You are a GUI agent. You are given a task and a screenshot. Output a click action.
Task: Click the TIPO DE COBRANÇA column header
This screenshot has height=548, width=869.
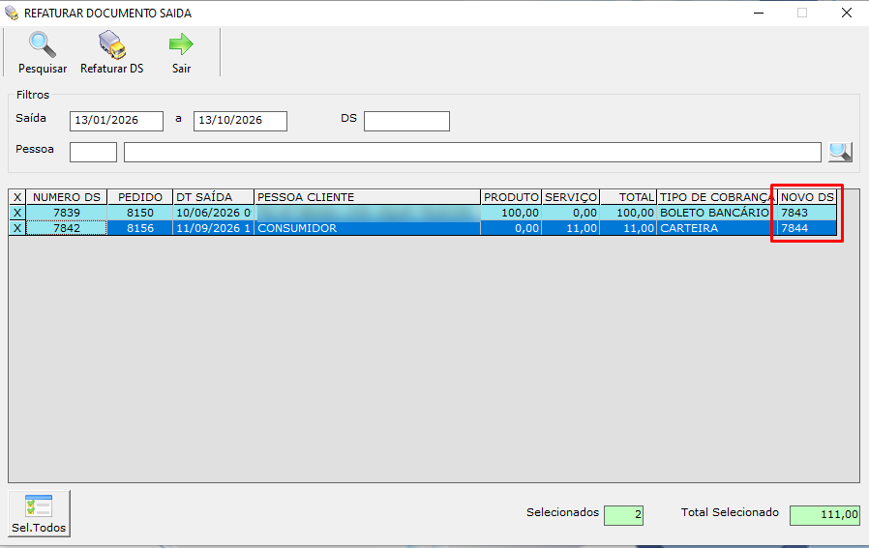click(717, 197)
